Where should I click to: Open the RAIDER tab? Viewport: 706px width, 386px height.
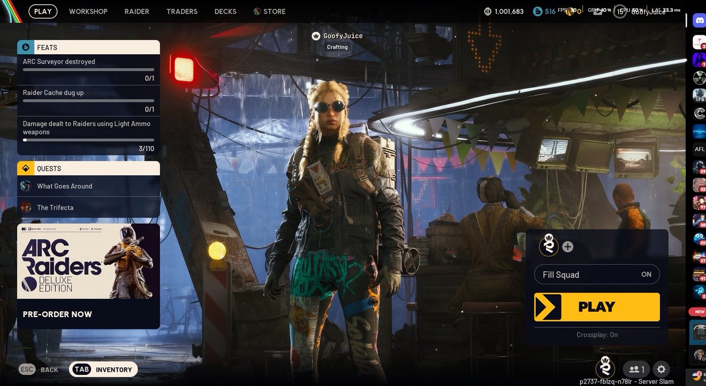(136, 11)
